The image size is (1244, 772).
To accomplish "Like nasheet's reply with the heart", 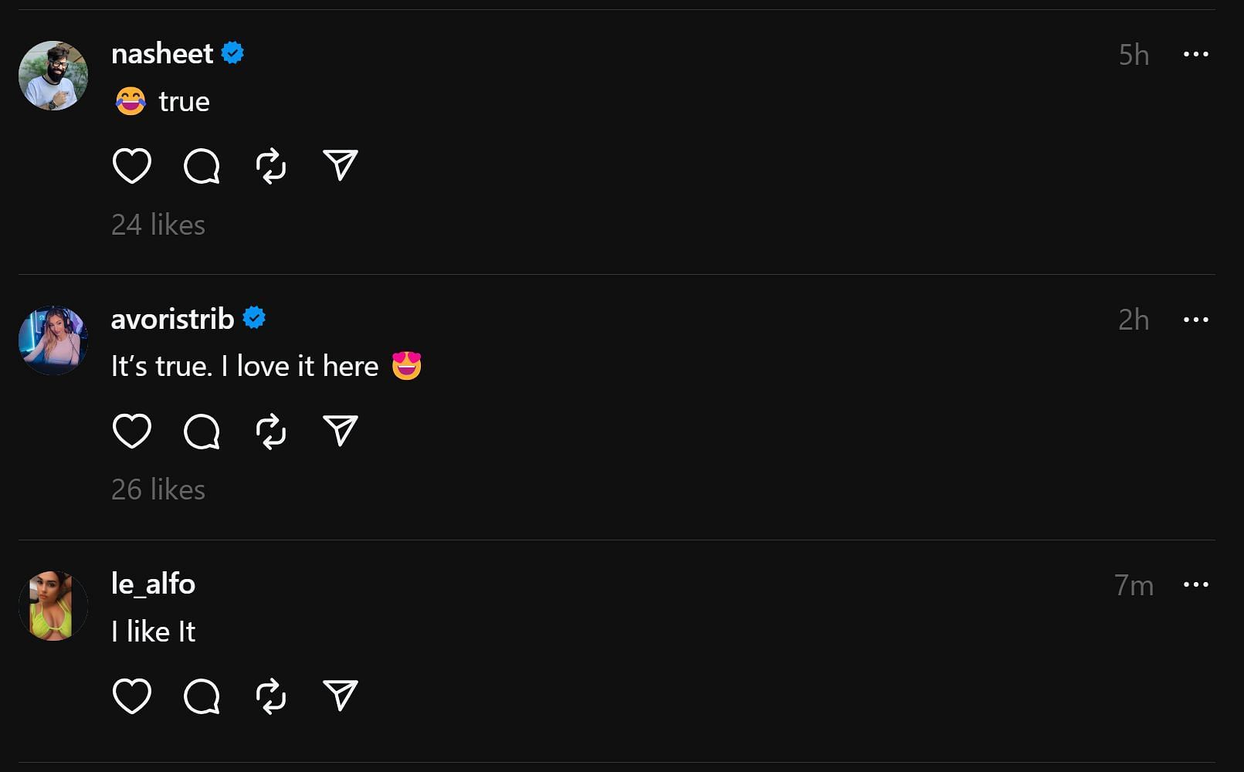I will [132, 166].
